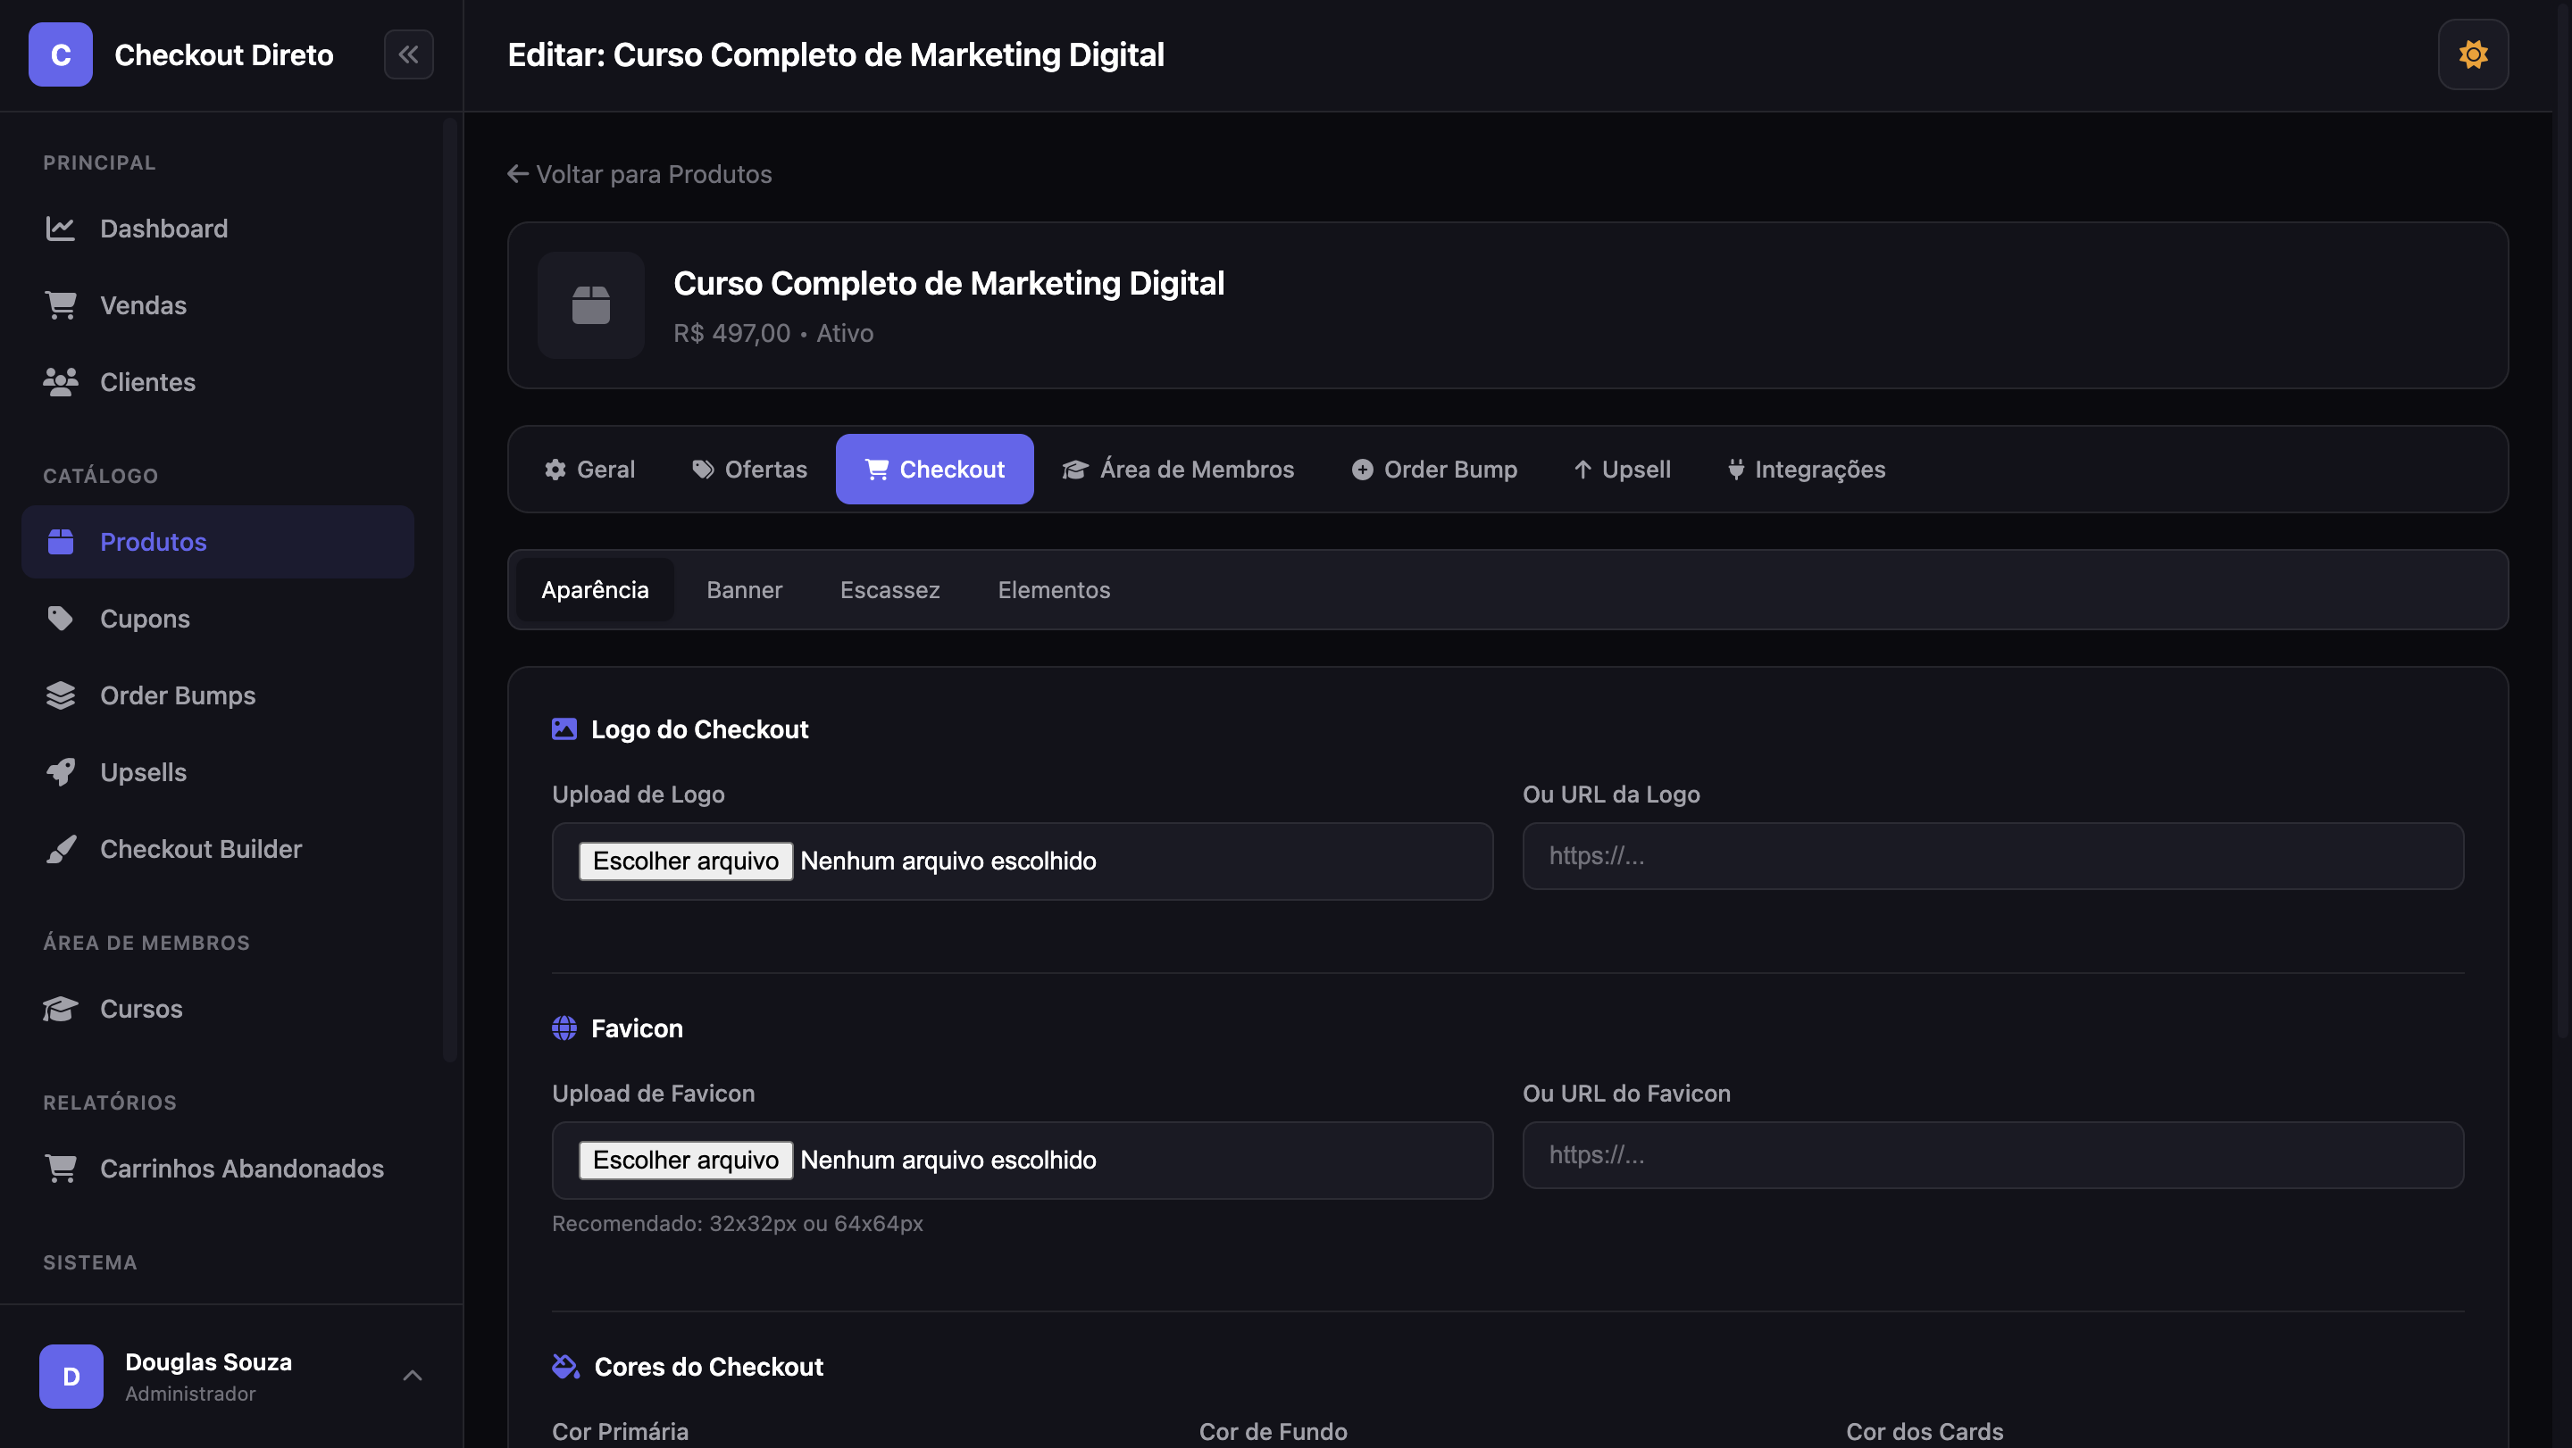The width and height of the screenshot is (2572, 1448).
Task: Open Upsells via the rocket icon
Action: 61,772
